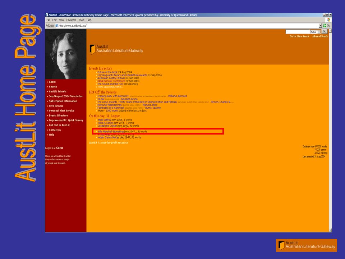This screenshot has height=259, width=345.
Task: Click the AustLit open-book logo on the slide footer
Action: tap(281, 245)
